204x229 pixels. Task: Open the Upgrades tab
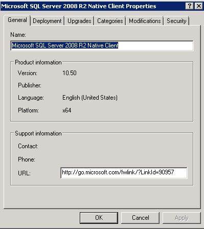[x=79, y=21]
